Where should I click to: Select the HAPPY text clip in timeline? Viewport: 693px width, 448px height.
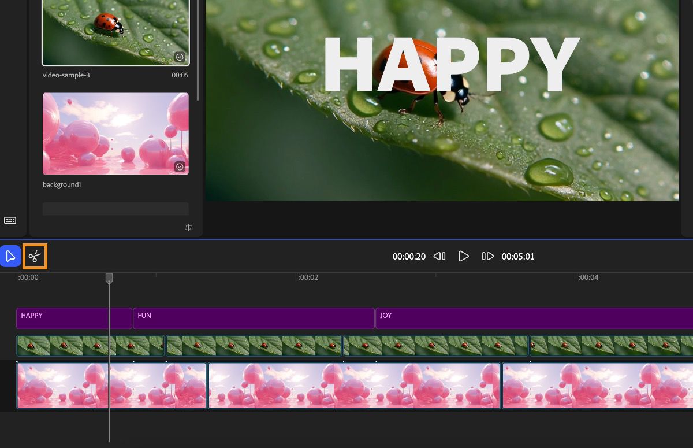tap(74, 319)
